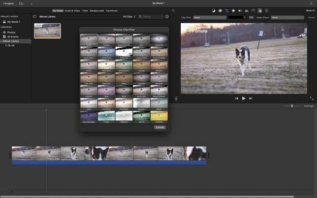Click the blue audio track under clip

pyautogui.click(x=109, y=162)
